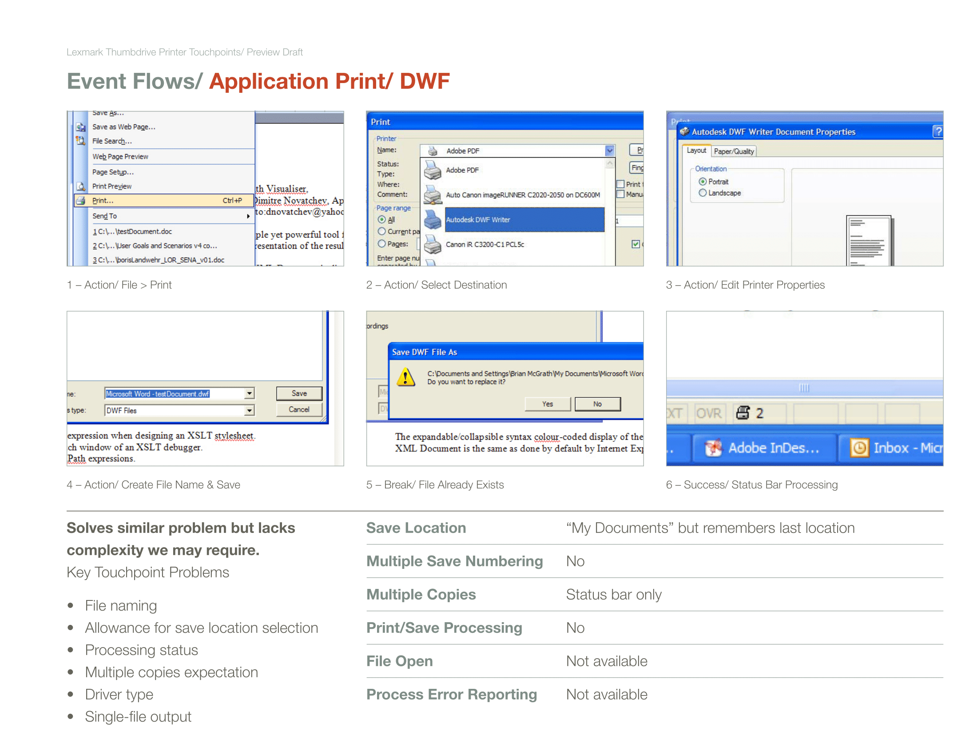
Task: Tick the Print to file checkbox
Action: pyautogui.click(x=620, y=184)
